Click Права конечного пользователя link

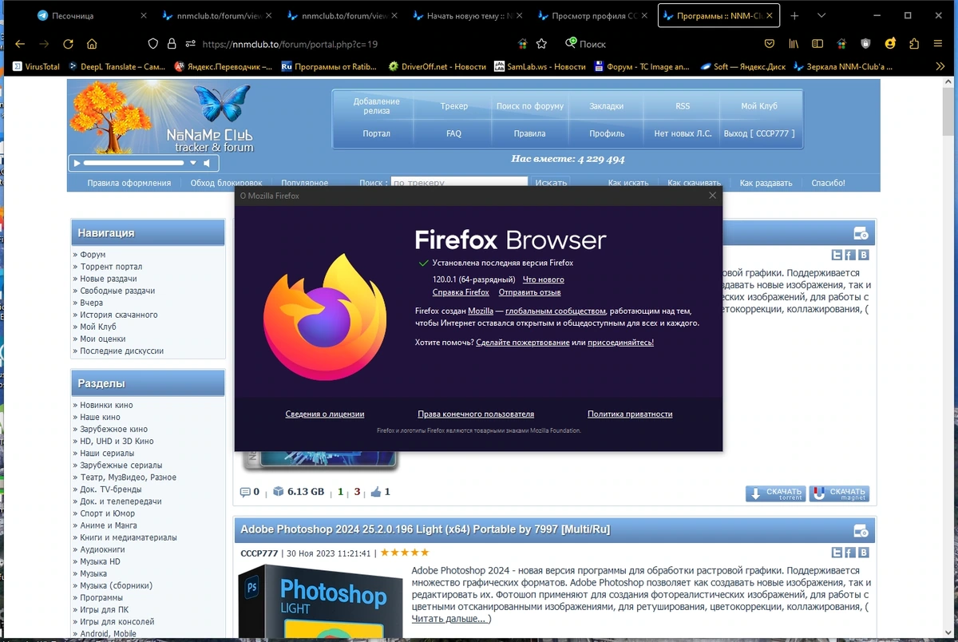coord(476,414)
